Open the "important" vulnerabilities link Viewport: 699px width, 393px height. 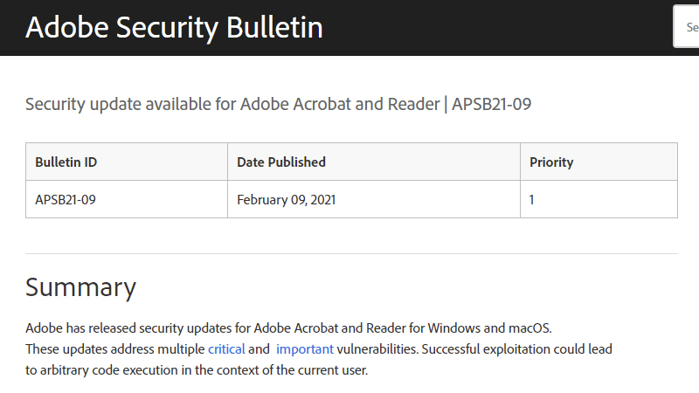305,349
